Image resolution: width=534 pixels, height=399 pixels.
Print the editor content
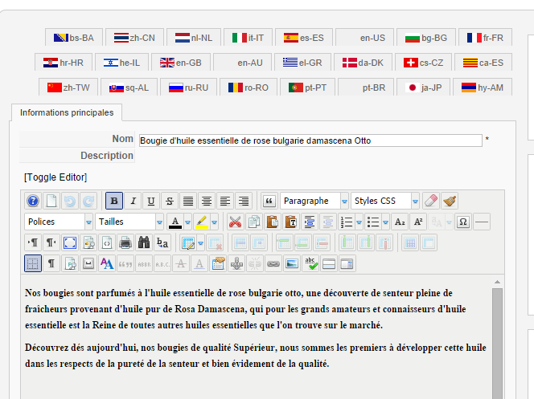[125, 242]
